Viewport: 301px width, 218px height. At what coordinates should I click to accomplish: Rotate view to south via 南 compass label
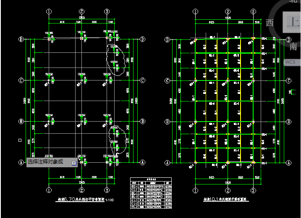pos(293,47)
